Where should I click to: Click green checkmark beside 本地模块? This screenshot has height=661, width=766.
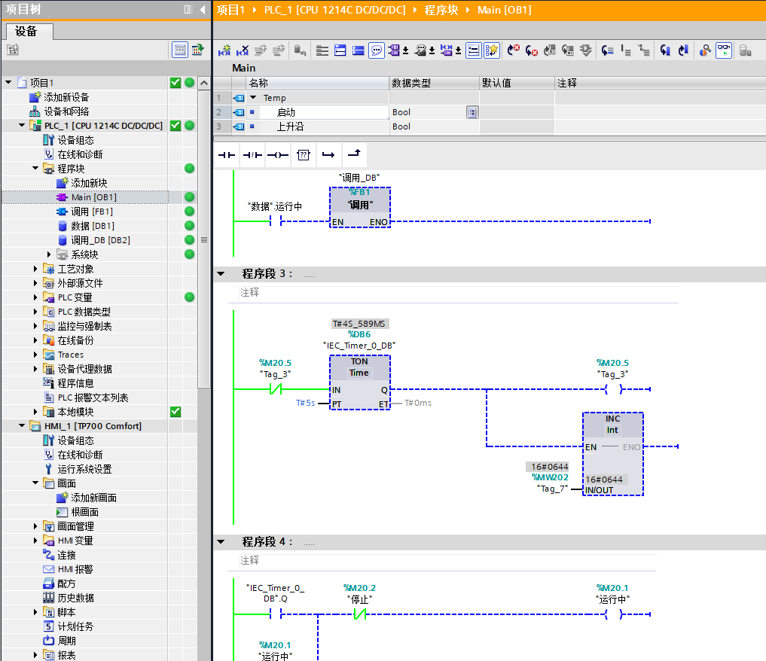175,412
